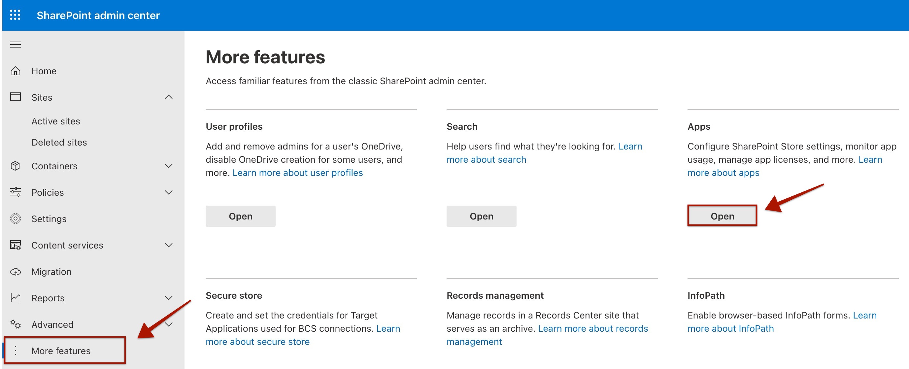Click the Sites window icon
909x369 pixels.
point(15,97)
